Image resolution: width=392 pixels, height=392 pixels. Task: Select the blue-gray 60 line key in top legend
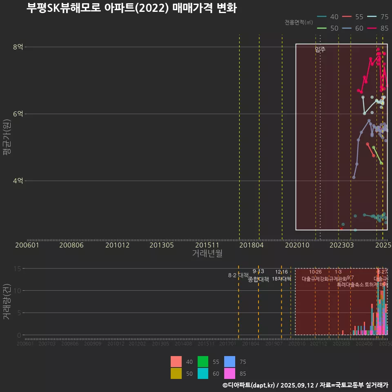click(347, 28)
